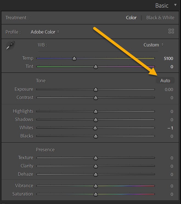
Task: Open the Adobe Color profile dropdown
Action: (x=45, y=32)
